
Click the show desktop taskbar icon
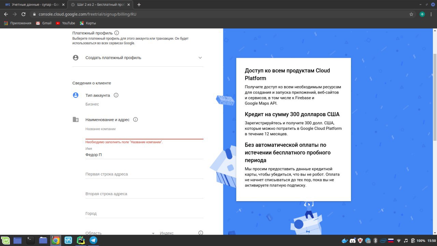point(17,240)
